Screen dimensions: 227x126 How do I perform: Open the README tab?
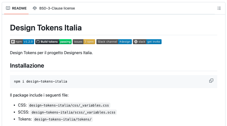coord(16,8)
